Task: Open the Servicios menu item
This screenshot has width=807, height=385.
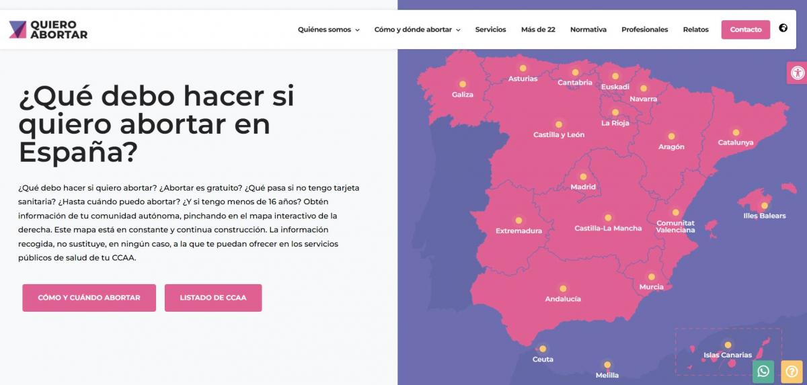Action: [490, 30]
